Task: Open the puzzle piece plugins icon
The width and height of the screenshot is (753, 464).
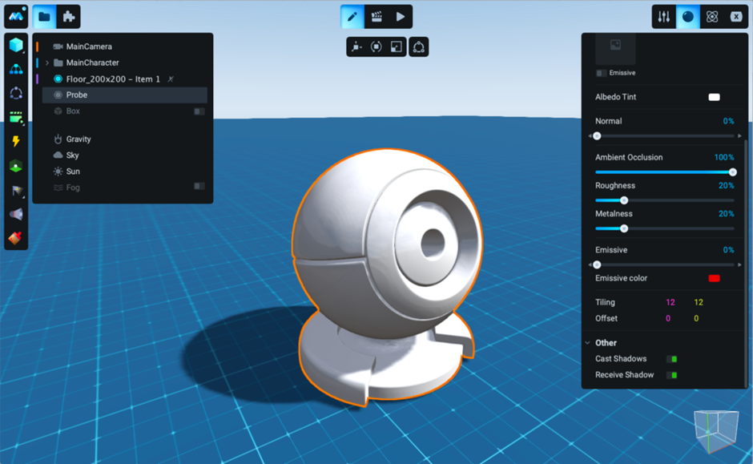Action: [x=69, y=16]
